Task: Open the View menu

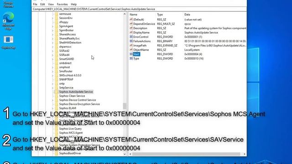Action: (x=51, y=4)
